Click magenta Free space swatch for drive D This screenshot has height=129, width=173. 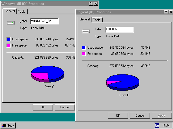(84, 54)
